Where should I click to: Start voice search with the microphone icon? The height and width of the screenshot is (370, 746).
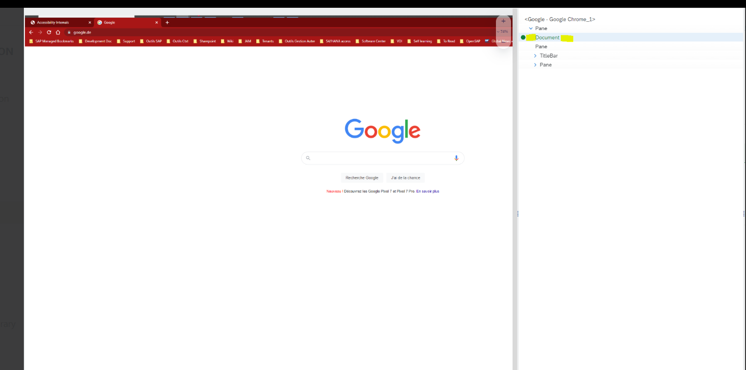click(457, 158)
